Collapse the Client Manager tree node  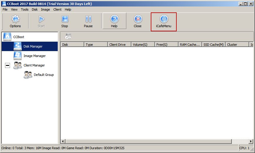[7, 65]
